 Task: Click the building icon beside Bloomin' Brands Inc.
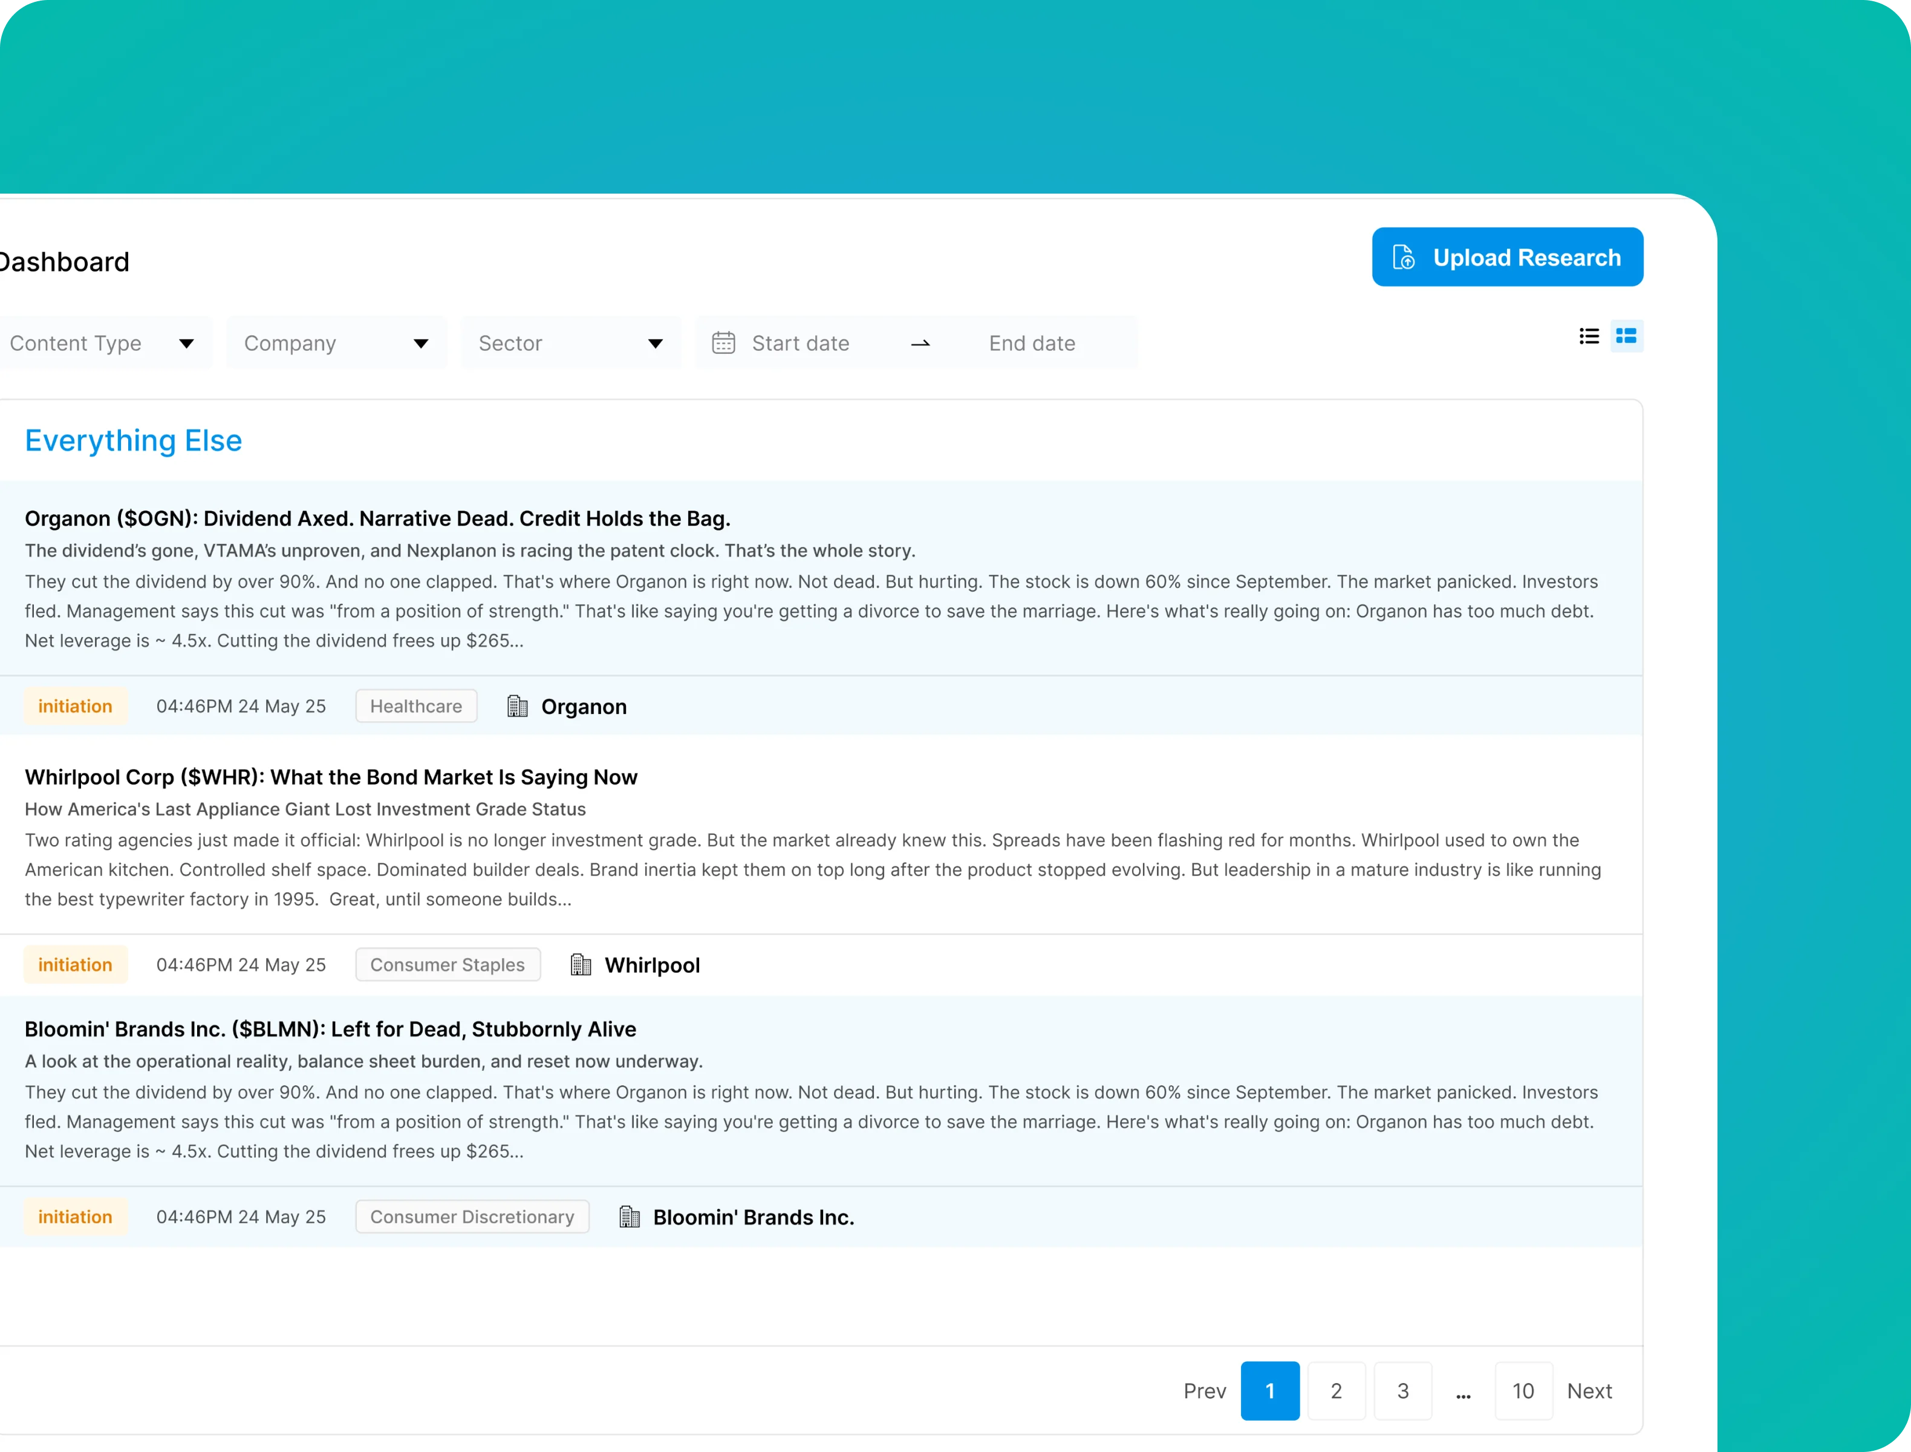630,1217
